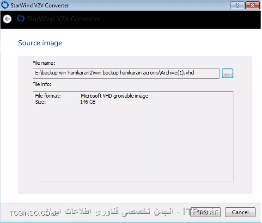Screen dimensions: 262x223
Task: Click the File name path input field
Action: point(126,73)
